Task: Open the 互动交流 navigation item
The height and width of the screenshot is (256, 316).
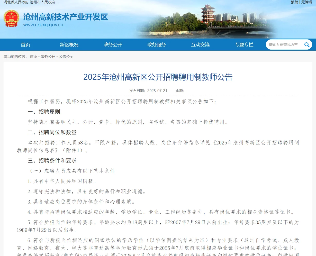Action: click(x=200, y=45)
